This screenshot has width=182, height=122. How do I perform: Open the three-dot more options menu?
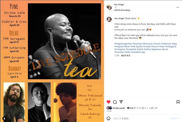coord(178,7)
